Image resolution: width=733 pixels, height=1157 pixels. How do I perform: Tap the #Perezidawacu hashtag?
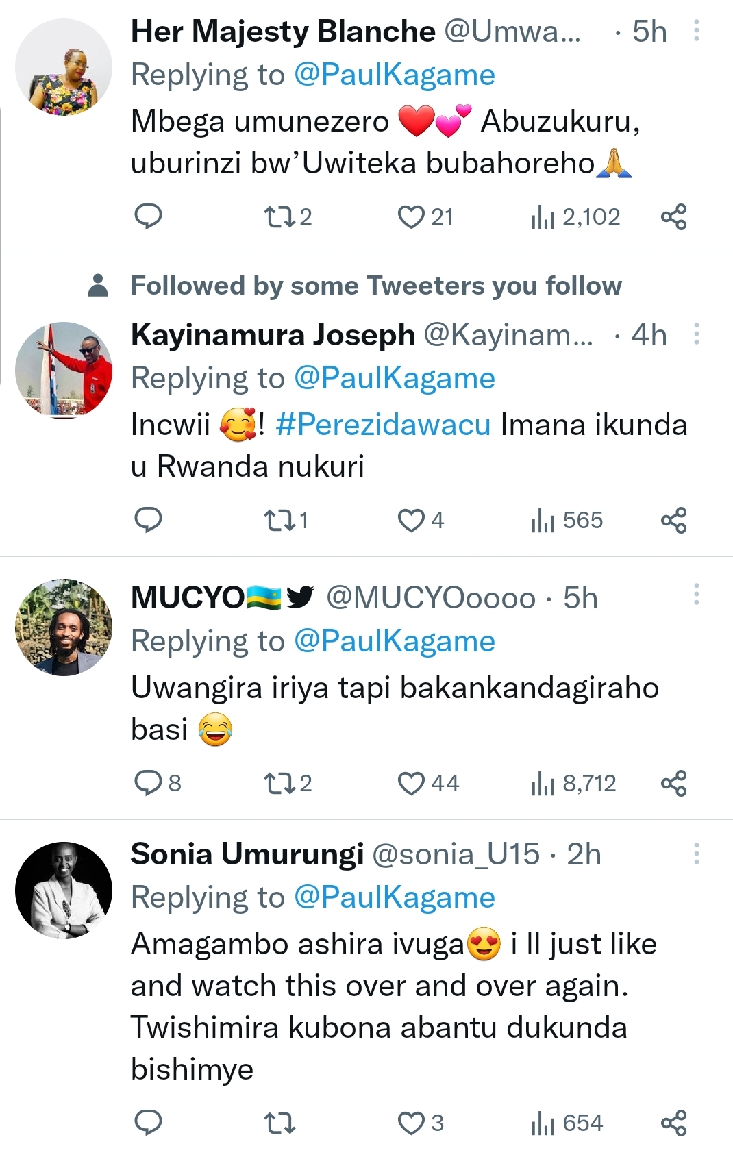coord(383,425)
